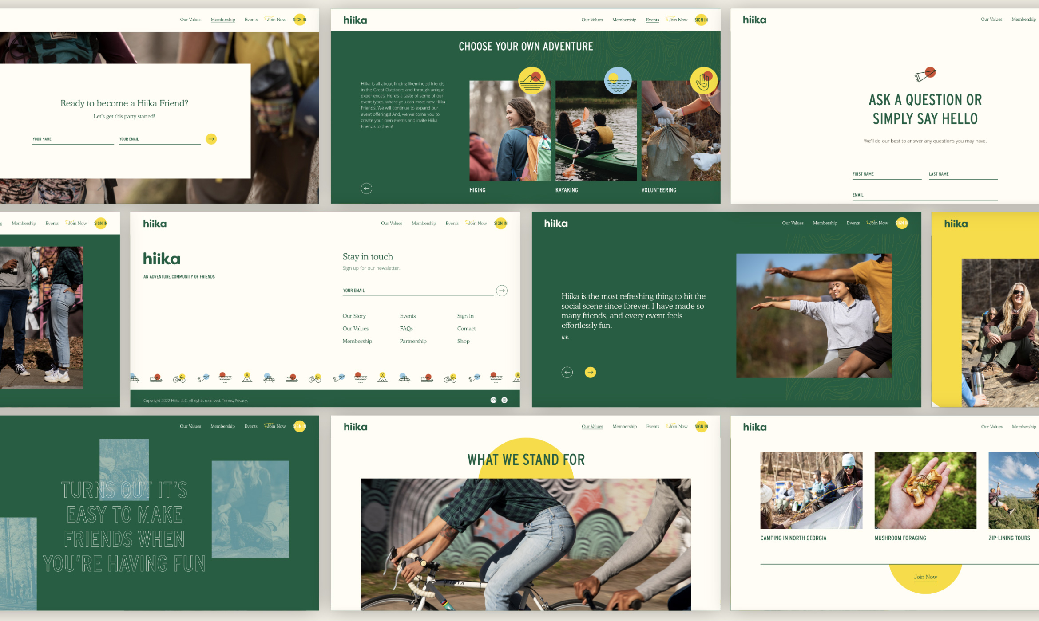Viewport: 1039px width, 621px height.
Task: Click the kayaking waves badge icon
Action: 618,81
